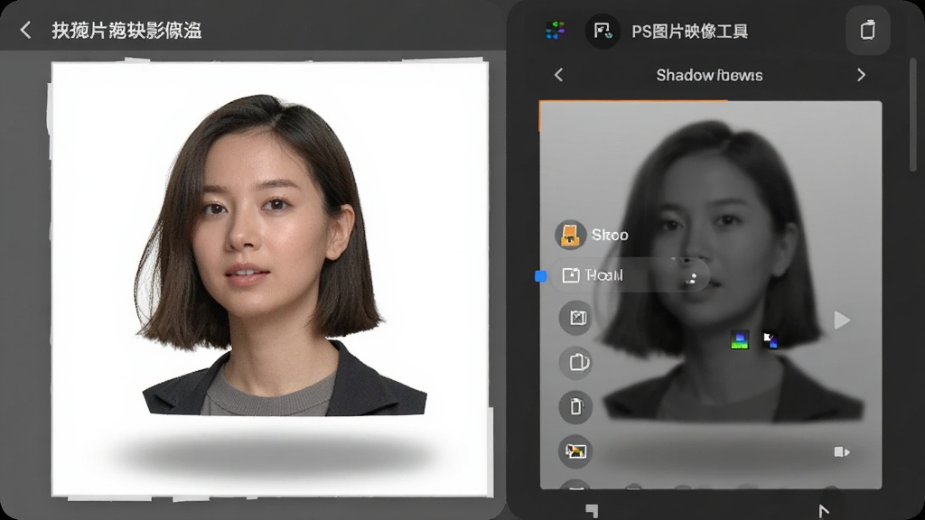Viewport: 925px width, 520px height.
Task: Click the PS image tool round icon
Action: (603, 31)
